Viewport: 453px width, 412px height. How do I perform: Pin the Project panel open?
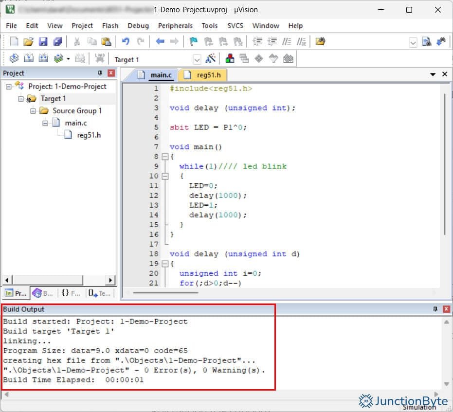point(99,73)
